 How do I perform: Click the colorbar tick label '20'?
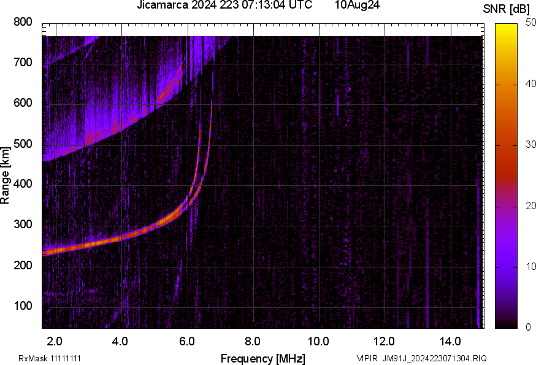coord(530,206)
